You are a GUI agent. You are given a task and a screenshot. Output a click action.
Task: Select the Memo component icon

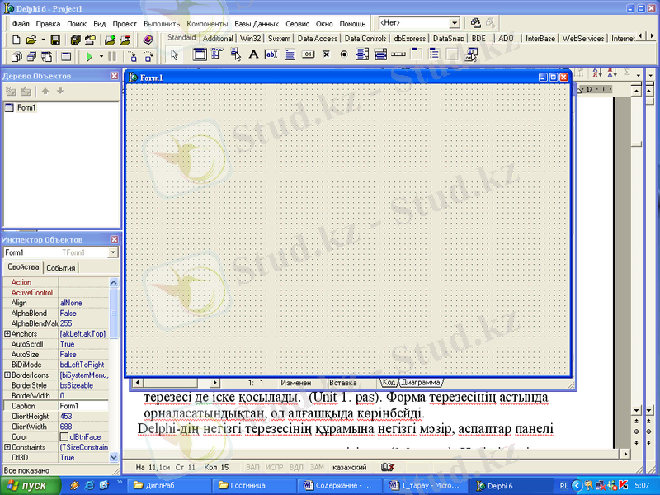pos(290,54)
